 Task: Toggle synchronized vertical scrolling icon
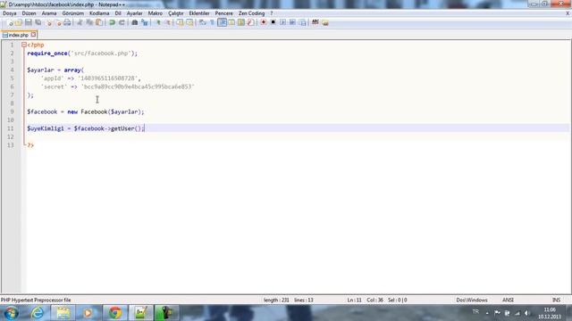click(x=181, y=22)
